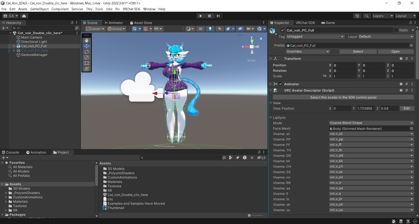This screenshot has height=224, width=419.
Task: Uncheck the Cat_voir_PC_Full active checkbox
Action: coord(282,30)
